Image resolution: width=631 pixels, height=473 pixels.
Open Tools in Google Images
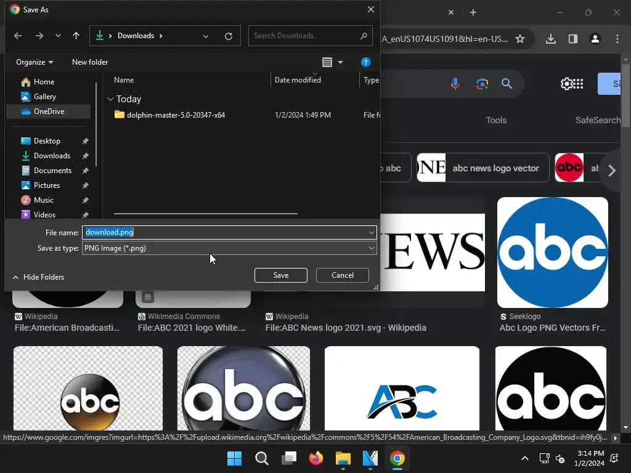click(x=496, y=120)
